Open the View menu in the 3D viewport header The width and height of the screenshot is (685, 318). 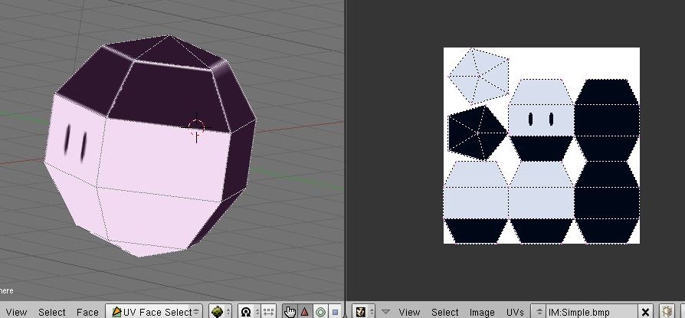(x=16, y=312)
